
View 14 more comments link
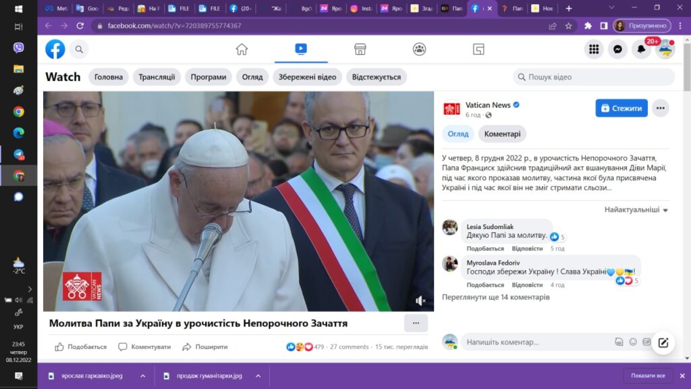coord(495,296)
